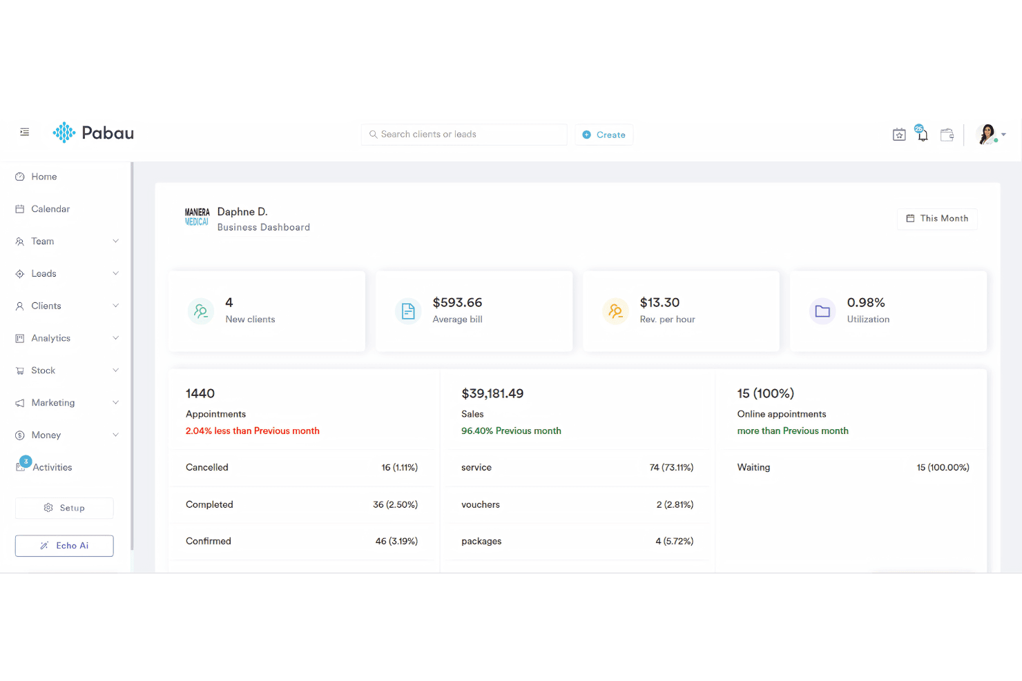Select the service sales row
1022x681 pixels.
click(x=577, y=468)
